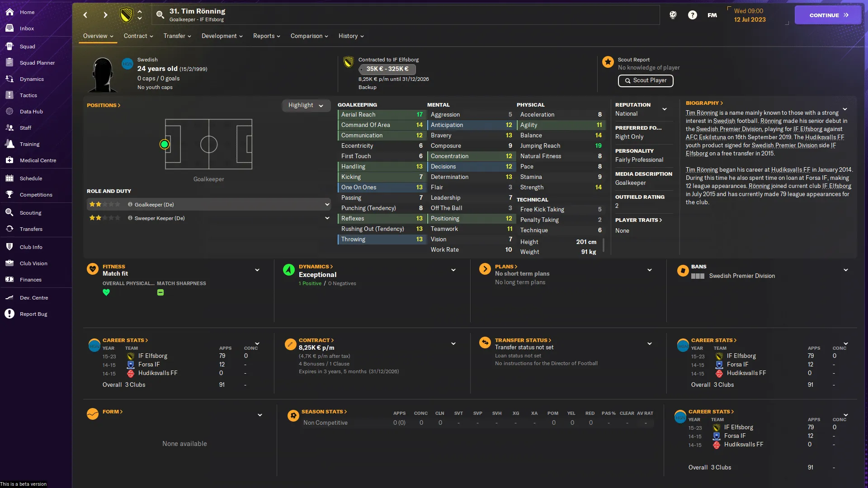Click the date and time display
This screenshot has height=488, width=868.
tap(750, 15)
